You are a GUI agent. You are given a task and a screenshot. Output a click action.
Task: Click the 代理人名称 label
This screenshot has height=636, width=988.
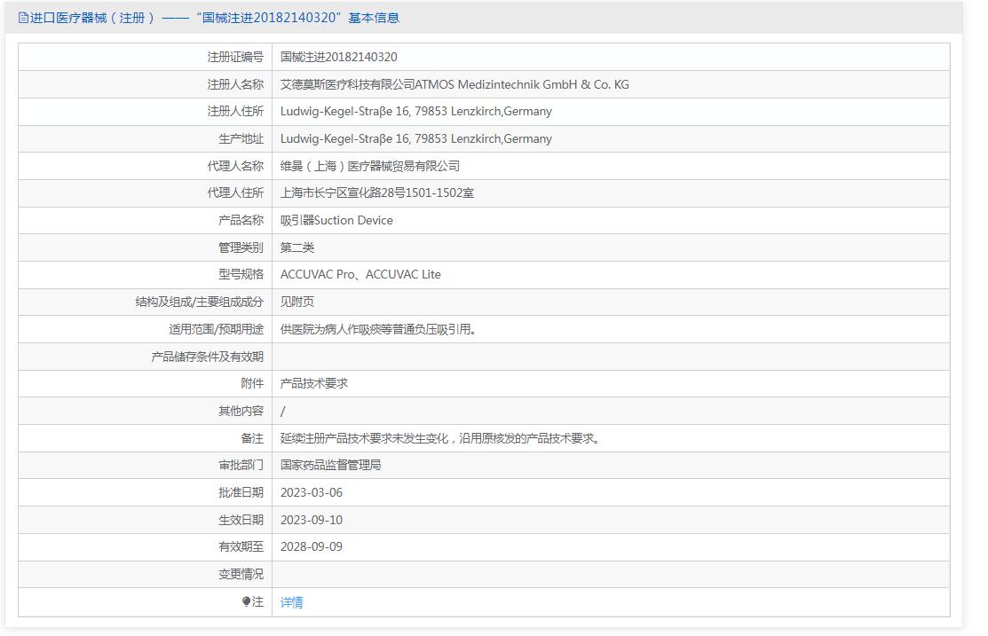[x=235, y=166]
